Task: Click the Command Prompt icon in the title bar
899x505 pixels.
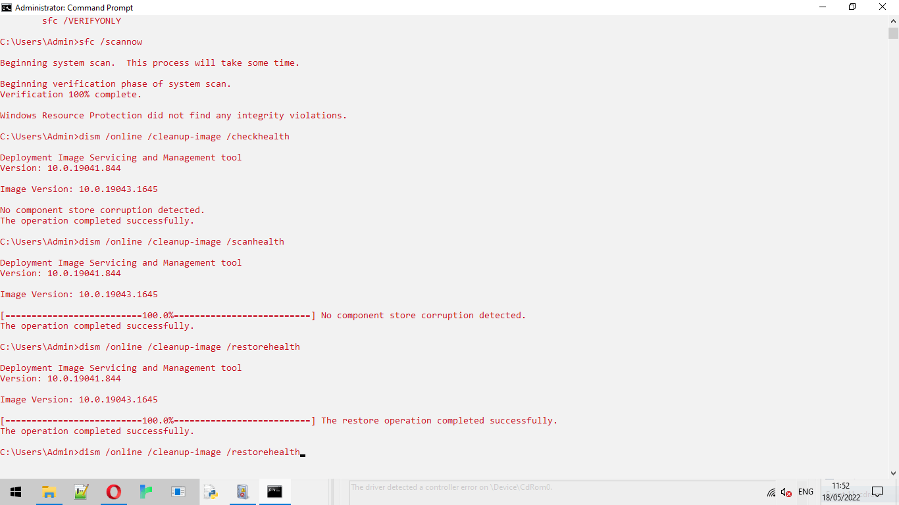Action: [7, 7]
